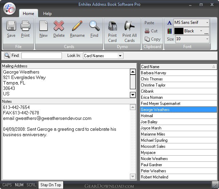Select the Microsoft Sales card
Screen dimensions: 219x189
[x=179, y=146]
